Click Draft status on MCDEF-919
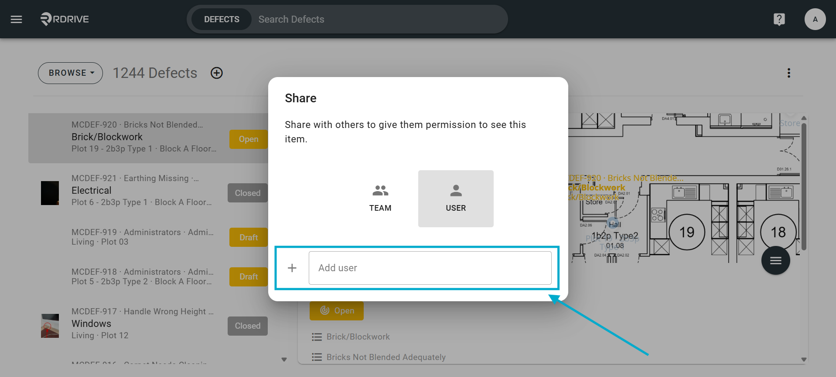 249,237
